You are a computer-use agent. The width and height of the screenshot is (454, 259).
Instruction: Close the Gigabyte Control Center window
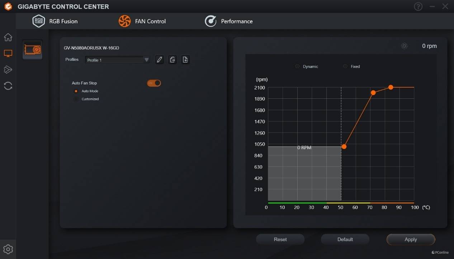point(445,6)
